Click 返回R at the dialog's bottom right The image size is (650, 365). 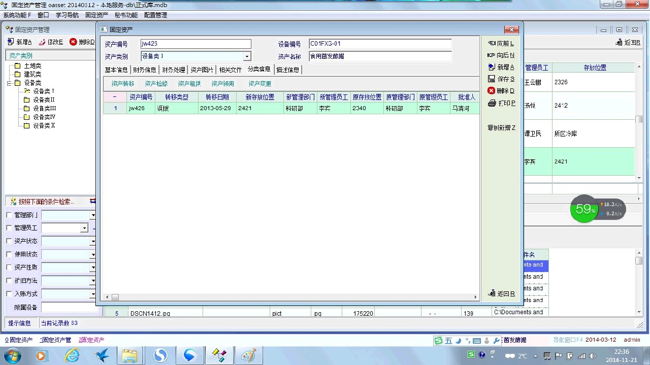click(x=501, y=293)
